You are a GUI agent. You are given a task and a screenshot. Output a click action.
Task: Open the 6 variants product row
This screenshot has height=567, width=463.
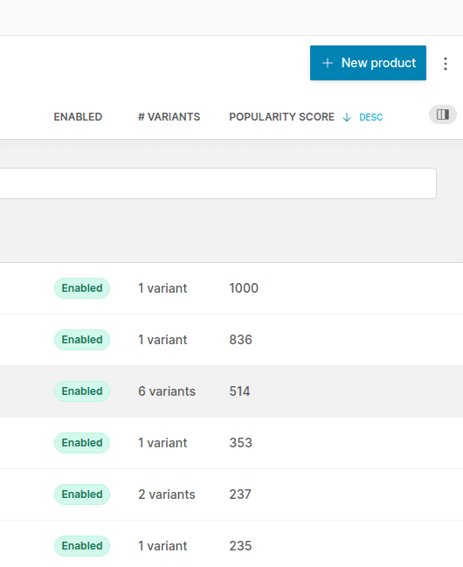231,391
